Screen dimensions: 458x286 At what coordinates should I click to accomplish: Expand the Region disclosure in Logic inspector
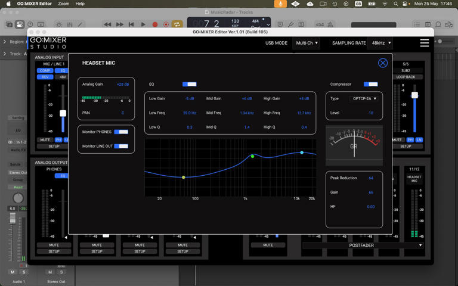pos(4,42)
